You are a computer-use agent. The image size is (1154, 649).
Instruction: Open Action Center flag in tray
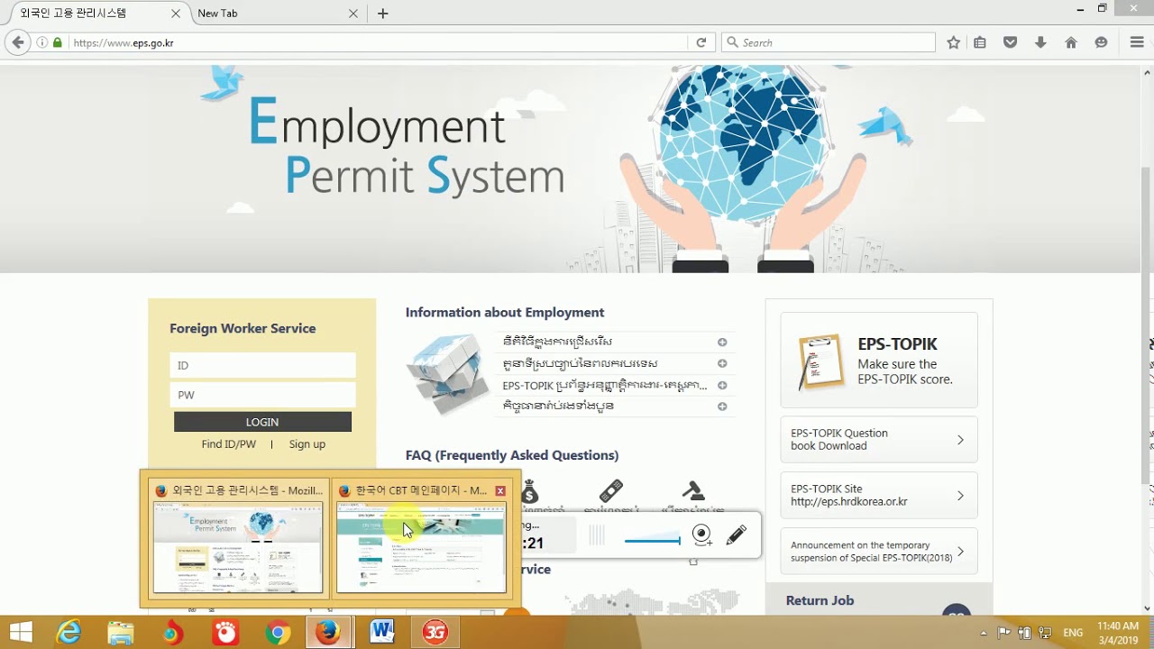pos(1004,633)
